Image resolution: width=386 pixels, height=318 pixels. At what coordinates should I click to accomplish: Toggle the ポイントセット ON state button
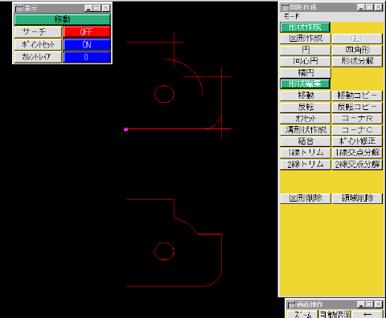tap(87, 44)
